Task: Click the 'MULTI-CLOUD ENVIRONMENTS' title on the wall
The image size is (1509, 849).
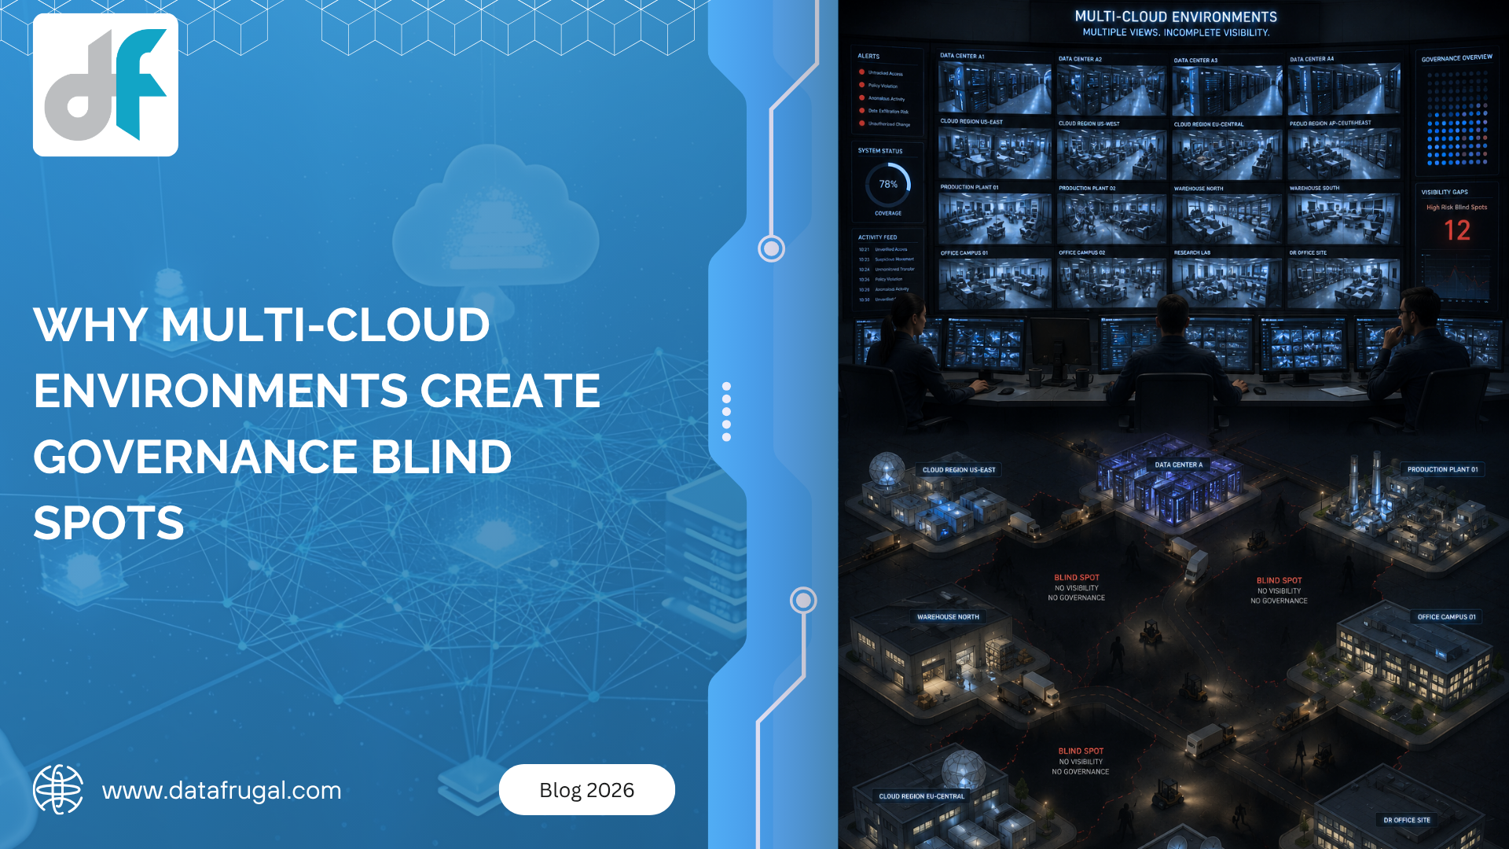Action: click(x=1176, y=17)
